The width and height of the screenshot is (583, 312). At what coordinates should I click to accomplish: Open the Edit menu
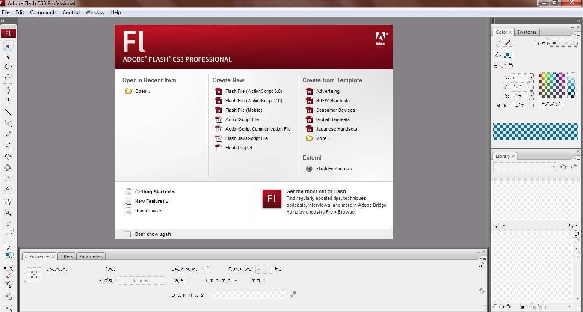pos(20,12)
